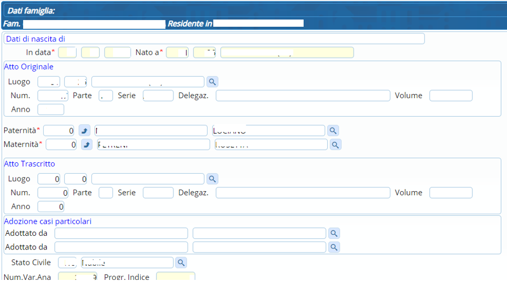Click the Paternità arrow link icon

85,131
